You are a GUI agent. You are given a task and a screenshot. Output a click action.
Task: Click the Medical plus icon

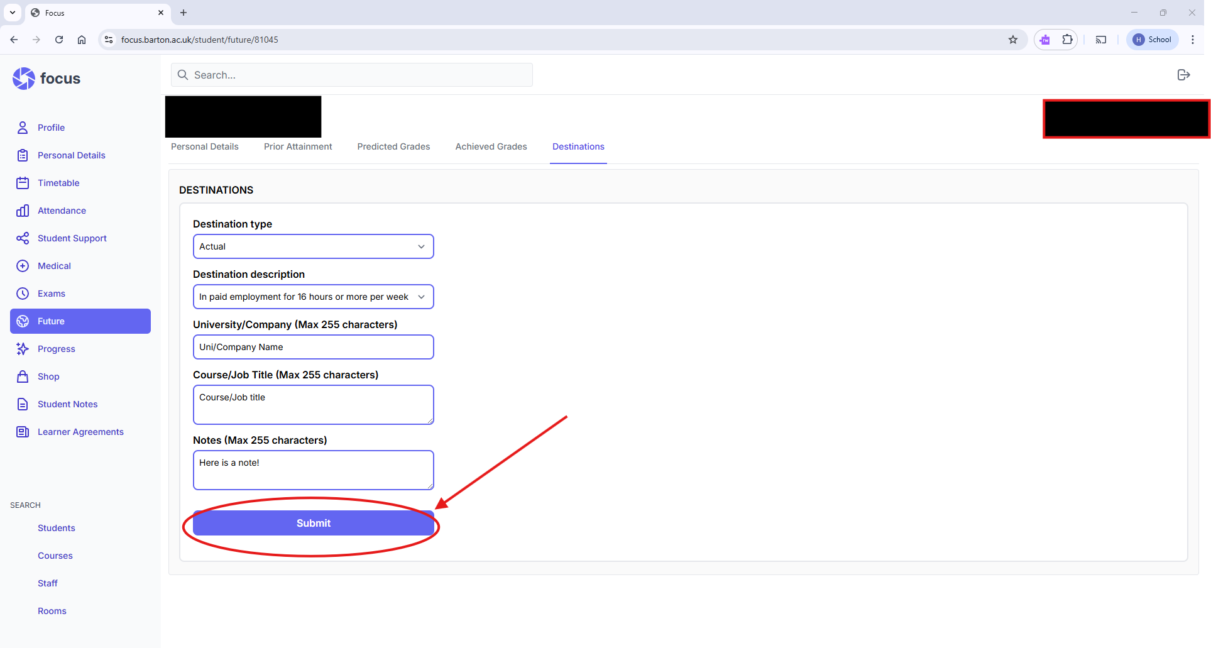[23, 266]
